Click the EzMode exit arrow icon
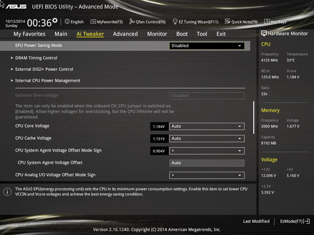The image size is (314, 235). click(x=307, y=221)
